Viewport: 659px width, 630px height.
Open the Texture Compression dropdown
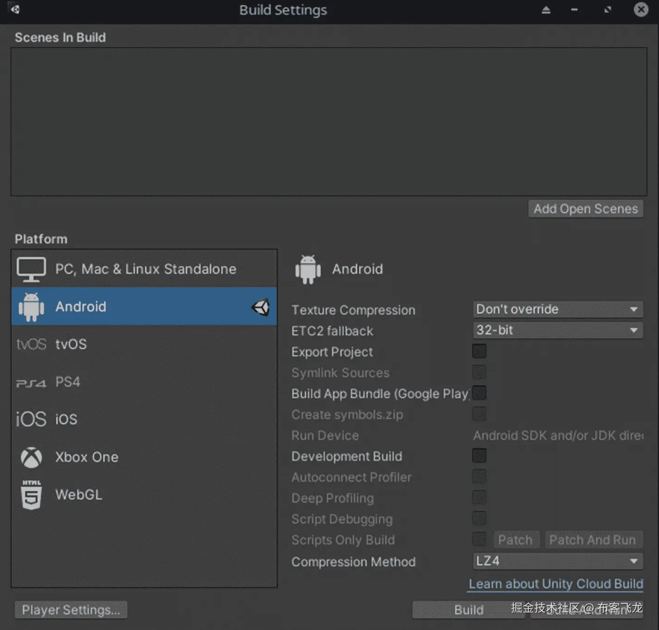(x=557, y=309)
